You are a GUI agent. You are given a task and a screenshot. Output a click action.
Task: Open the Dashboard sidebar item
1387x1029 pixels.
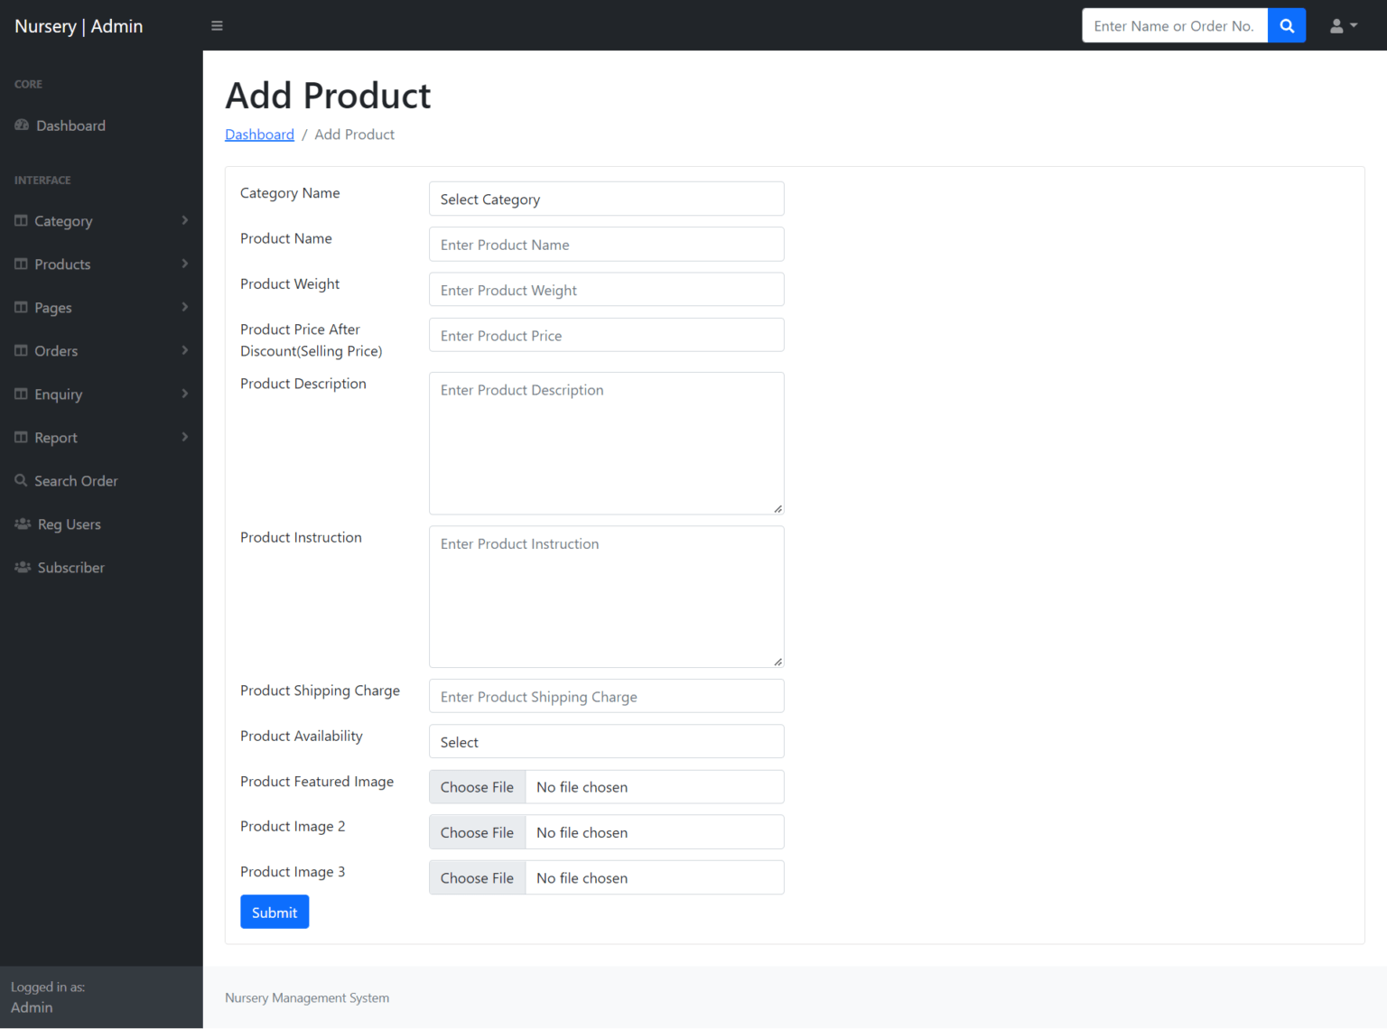click(101, 125)
